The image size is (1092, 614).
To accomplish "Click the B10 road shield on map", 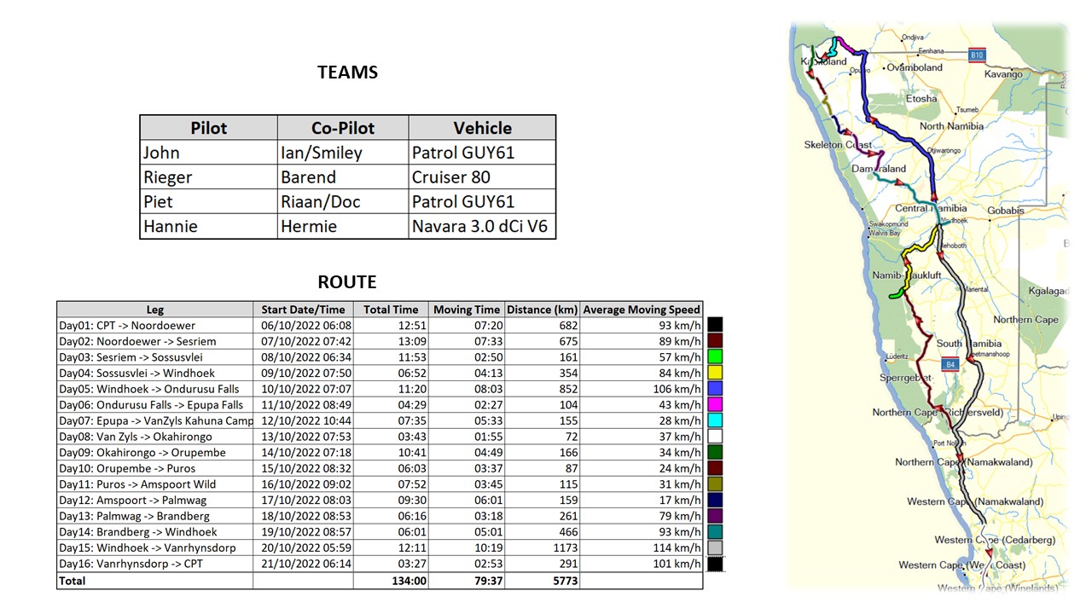I will (x=977, y=55).
